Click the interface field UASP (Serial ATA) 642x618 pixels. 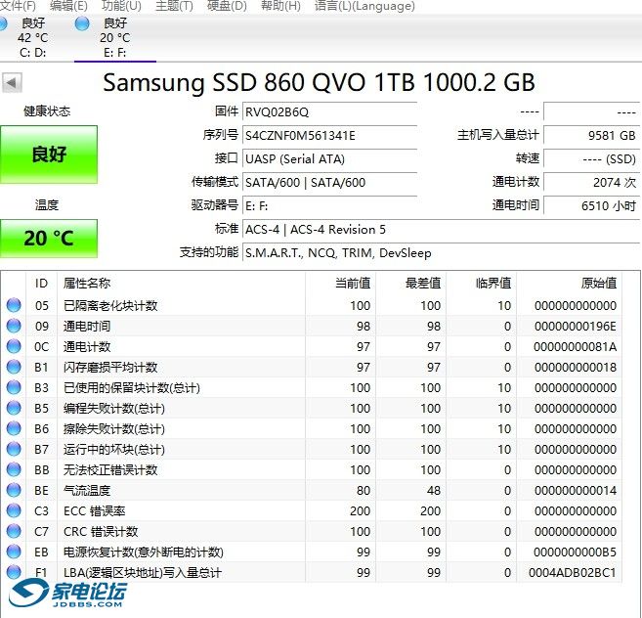tap(329, 159)
